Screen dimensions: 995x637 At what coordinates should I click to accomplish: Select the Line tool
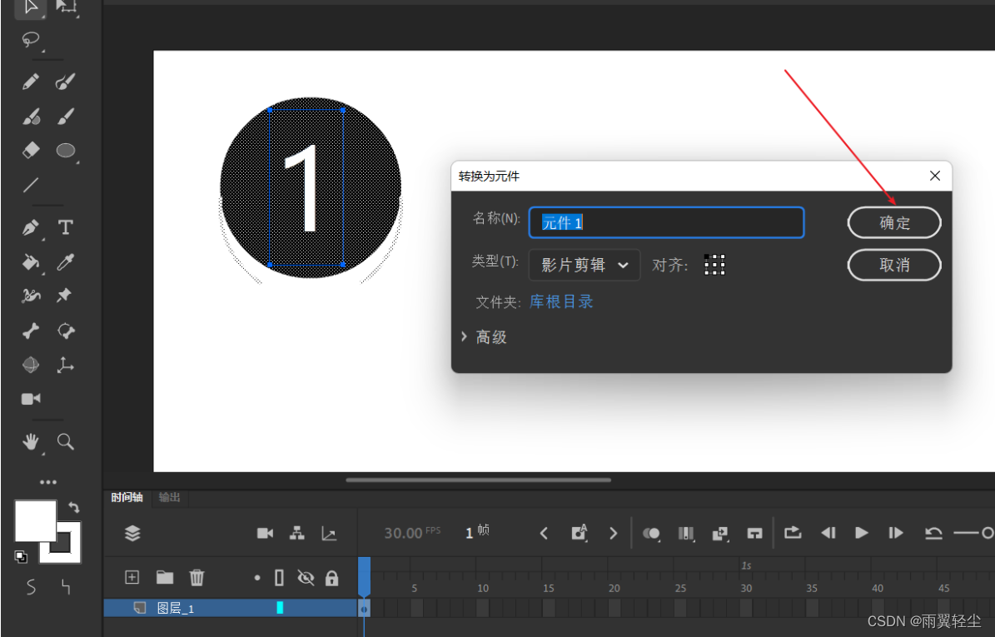tap(31, 185)
